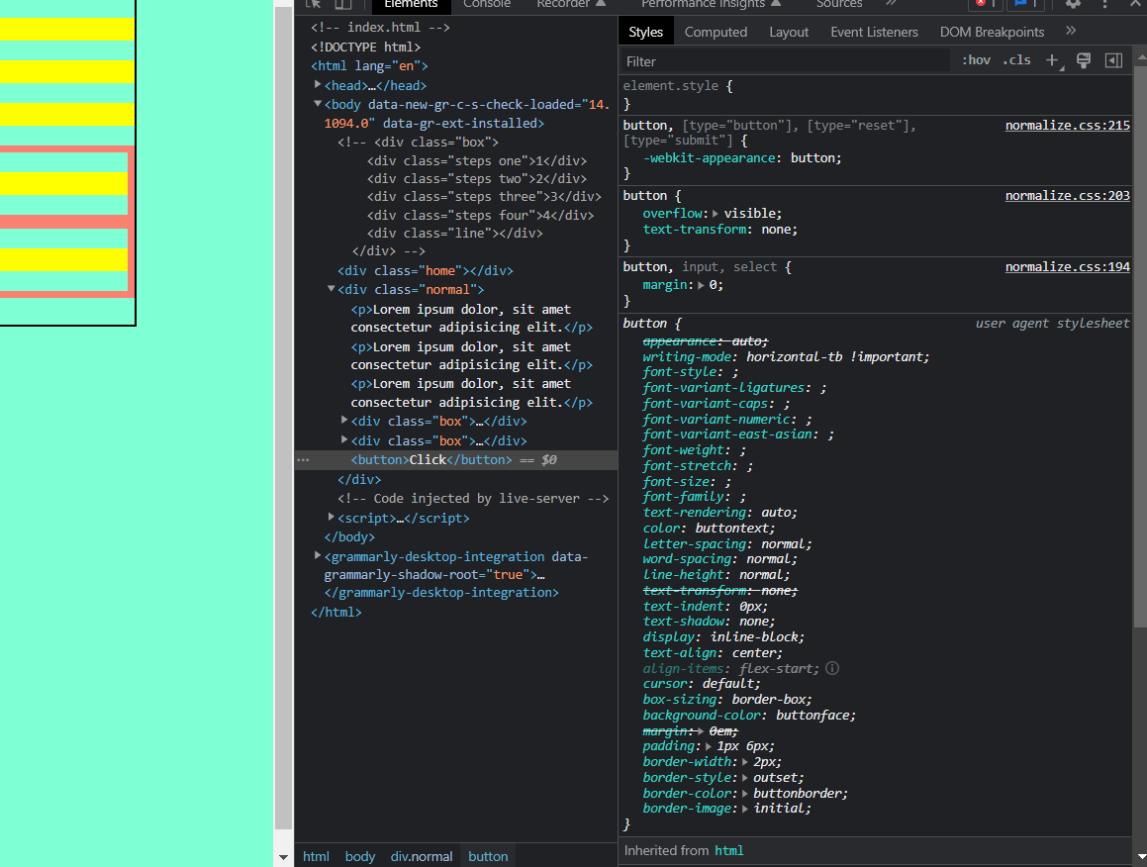Open Performance insights panel
Screen dimensions: 1147x867
pyautogui.click(x=711, y=4)
